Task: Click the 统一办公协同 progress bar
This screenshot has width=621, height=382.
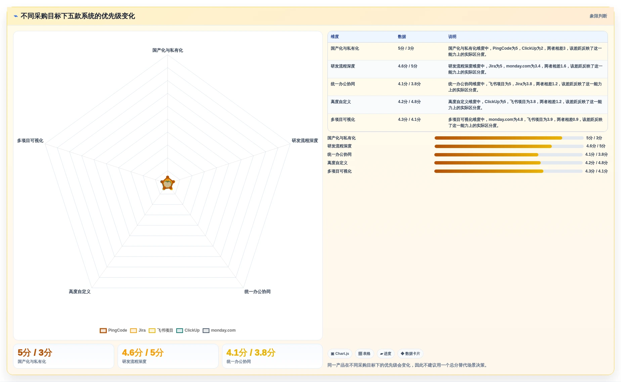Action: point(508,155)
